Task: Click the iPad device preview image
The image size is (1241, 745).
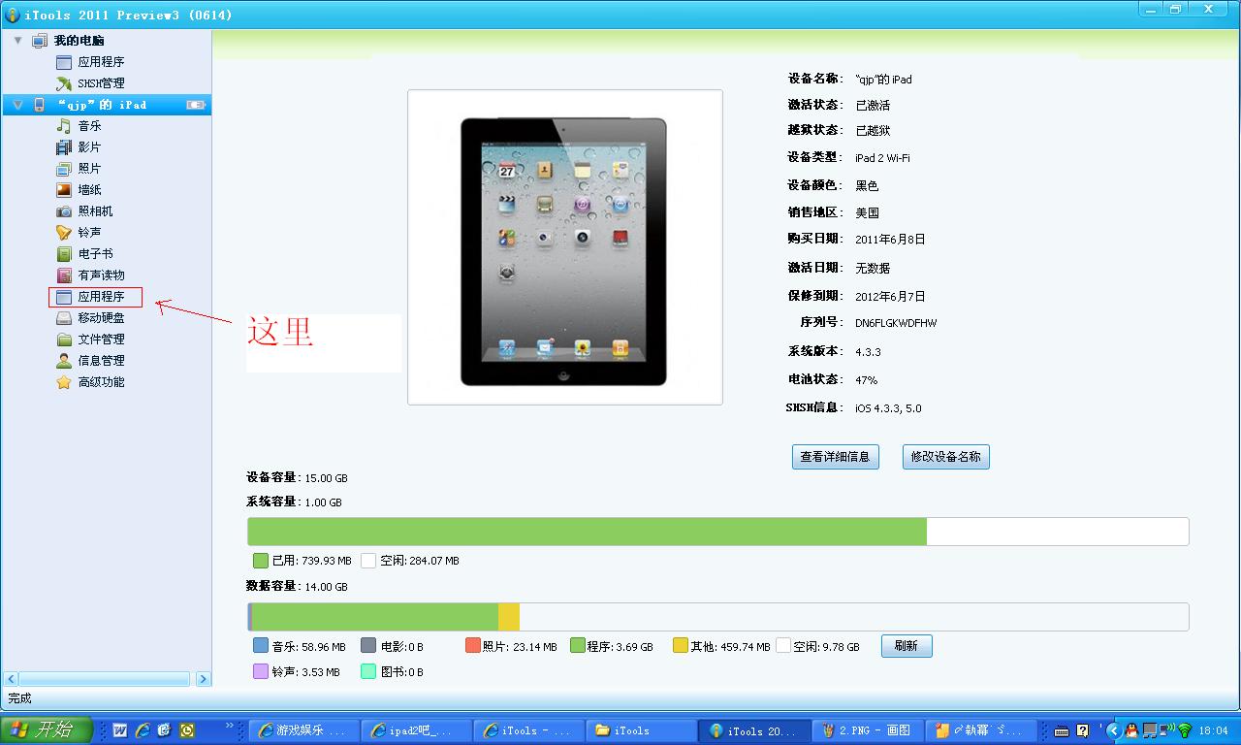Action: pyautogui.click(x=564, y=247)
